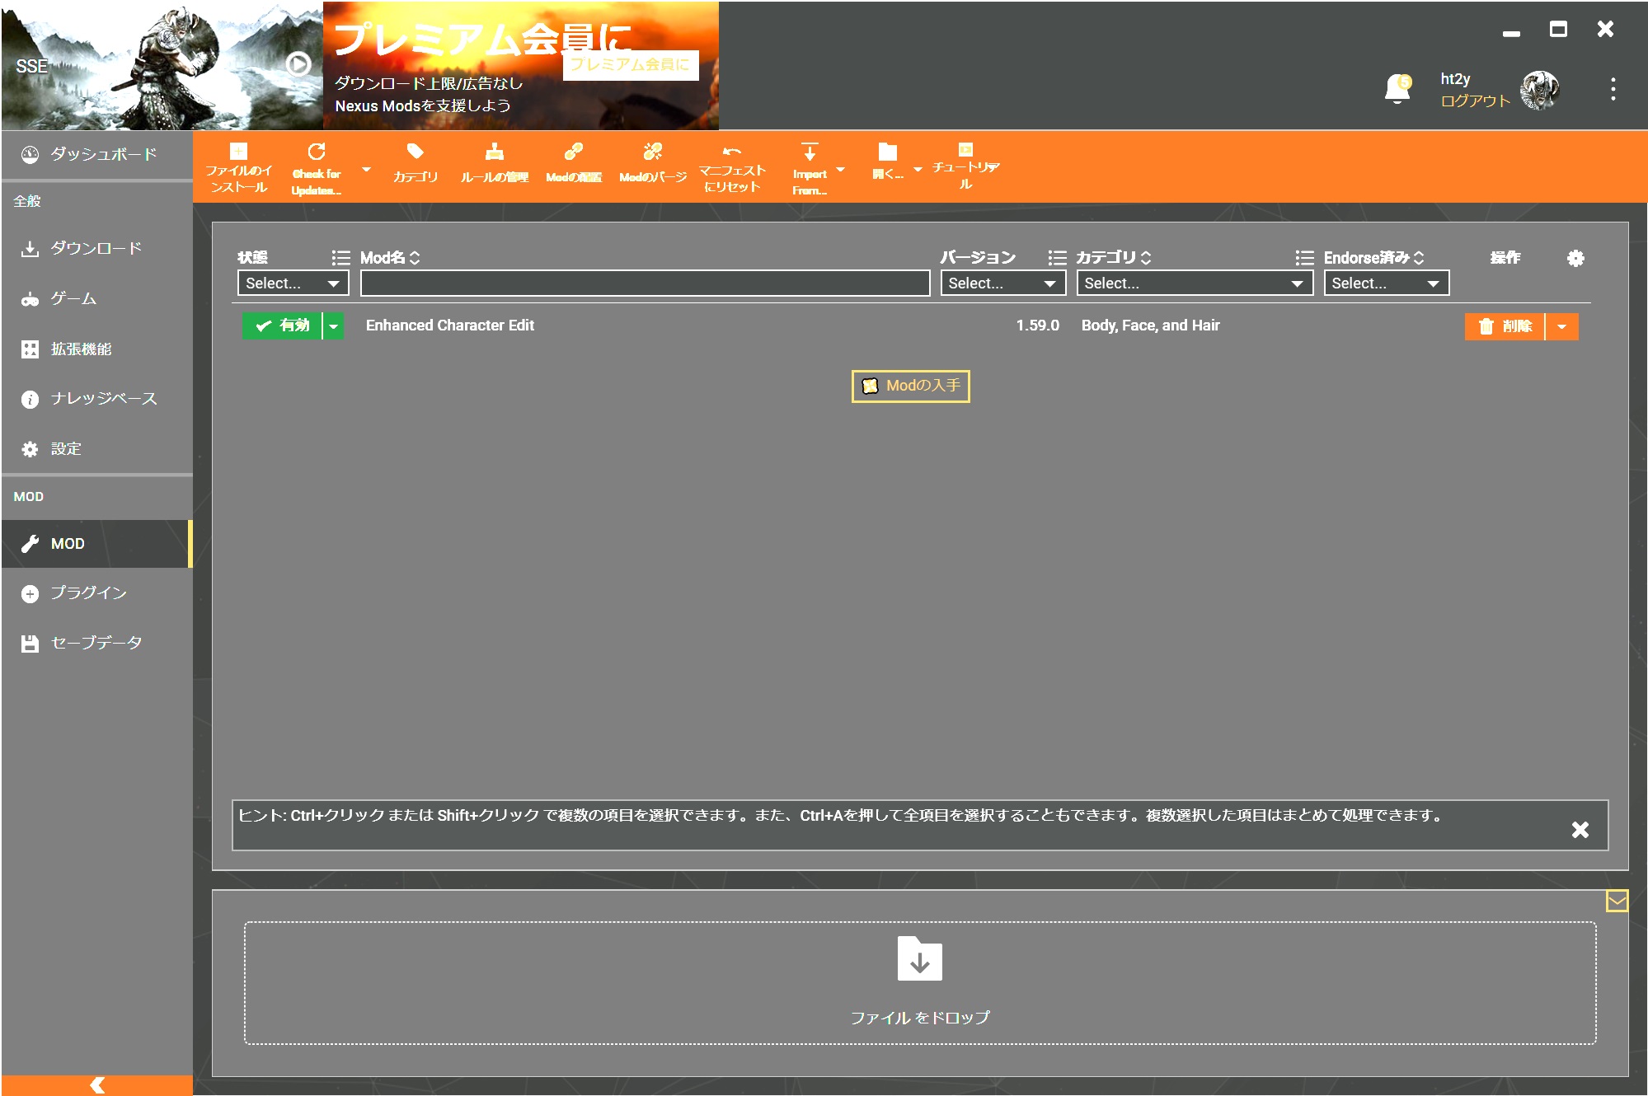Open the カテゴリ Select filter dropdown
This screenshot has width=1648, height=1096.
pos(1194,283)
